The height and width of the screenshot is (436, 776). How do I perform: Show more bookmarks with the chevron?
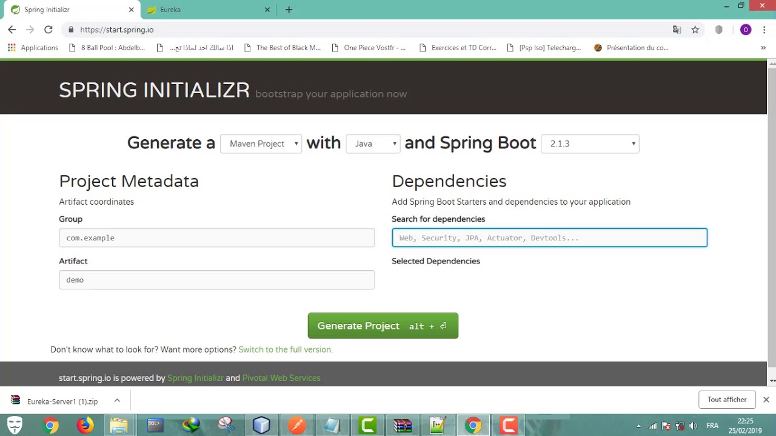[763, 48]
